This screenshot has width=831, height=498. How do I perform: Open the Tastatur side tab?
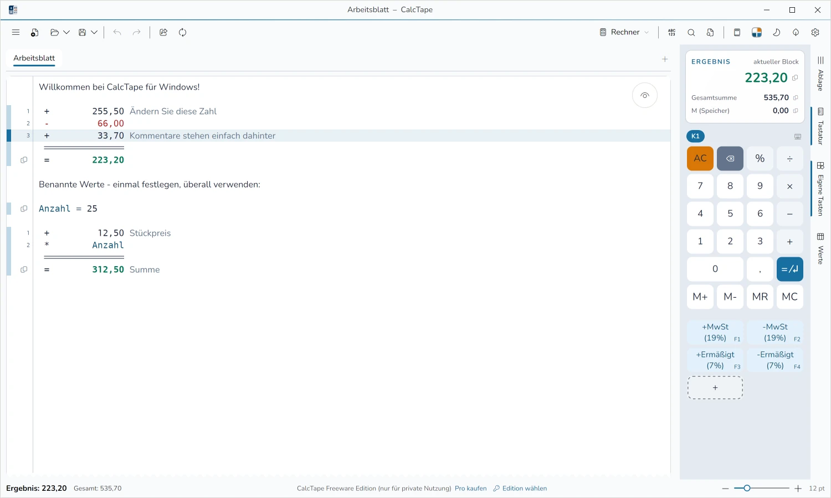pos(820,126)
